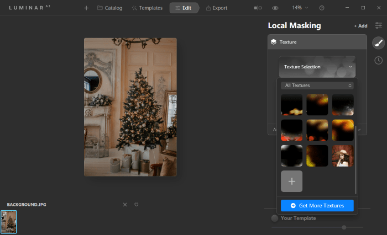Click the Texture layers icon
This screenshot has width=387, height=235.
pos(274,42)
